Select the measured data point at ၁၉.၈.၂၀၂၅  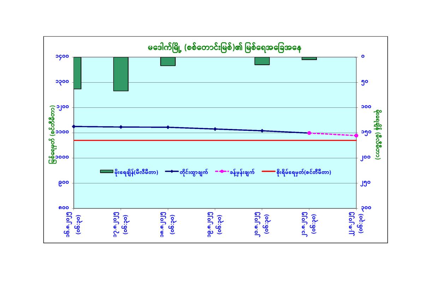tap(215, 129)
